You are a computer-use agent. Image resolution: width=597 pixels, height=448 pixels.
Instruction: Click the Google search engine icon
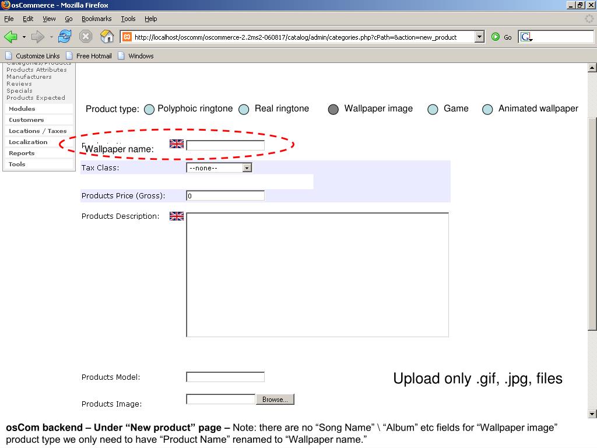click(526, 37)
